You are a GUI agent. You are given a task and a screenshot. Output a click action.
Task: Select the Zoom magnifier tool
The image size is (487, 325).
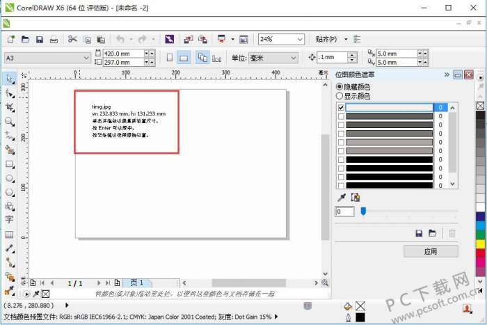click(x=10, y=122)
